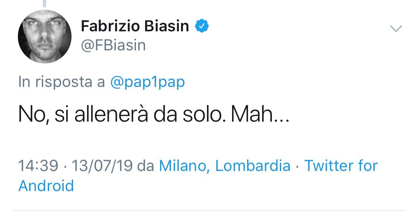
Task: Click the "Twitter for" source link
Action: point(341,166)
